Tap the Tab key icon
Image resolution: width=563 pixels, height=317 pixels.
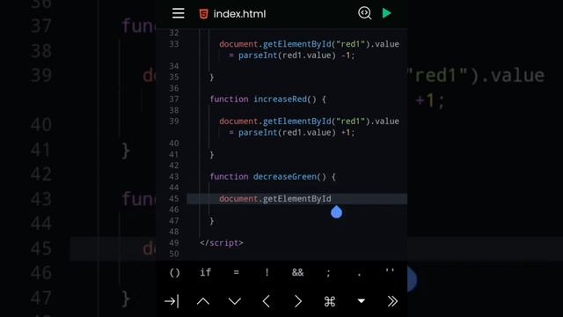(x=172, y=301)
